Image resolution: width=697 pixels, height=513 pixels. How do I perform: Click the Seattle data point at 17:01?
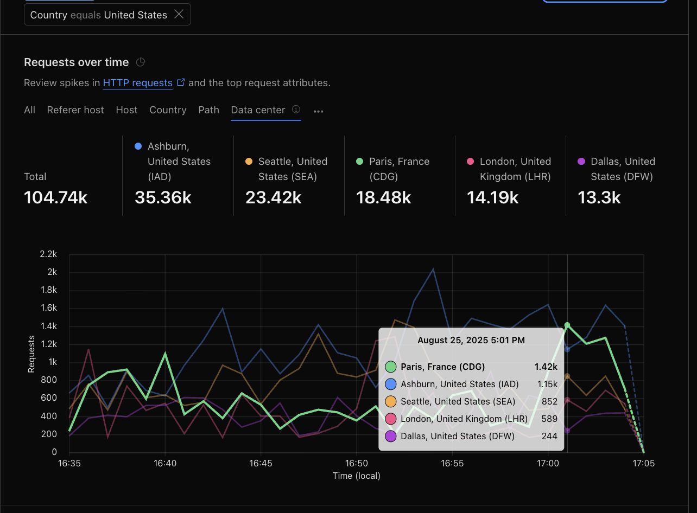point(567,376)
